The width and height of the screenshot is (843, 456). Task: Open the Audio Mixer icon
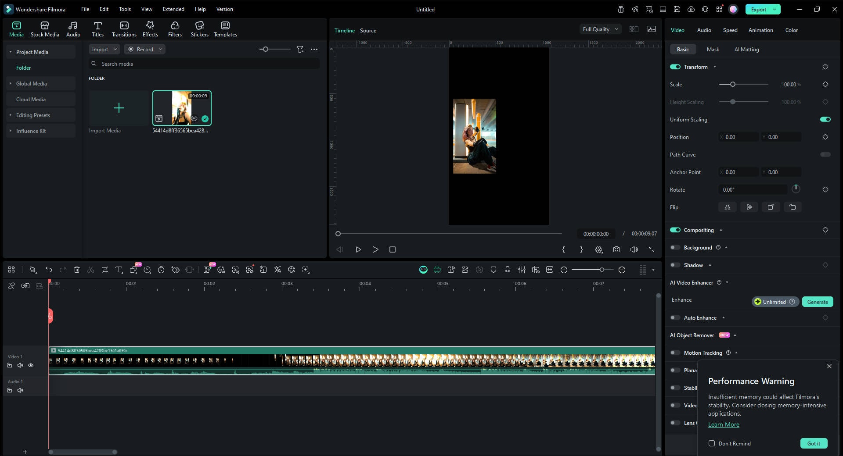click(522, 270)
